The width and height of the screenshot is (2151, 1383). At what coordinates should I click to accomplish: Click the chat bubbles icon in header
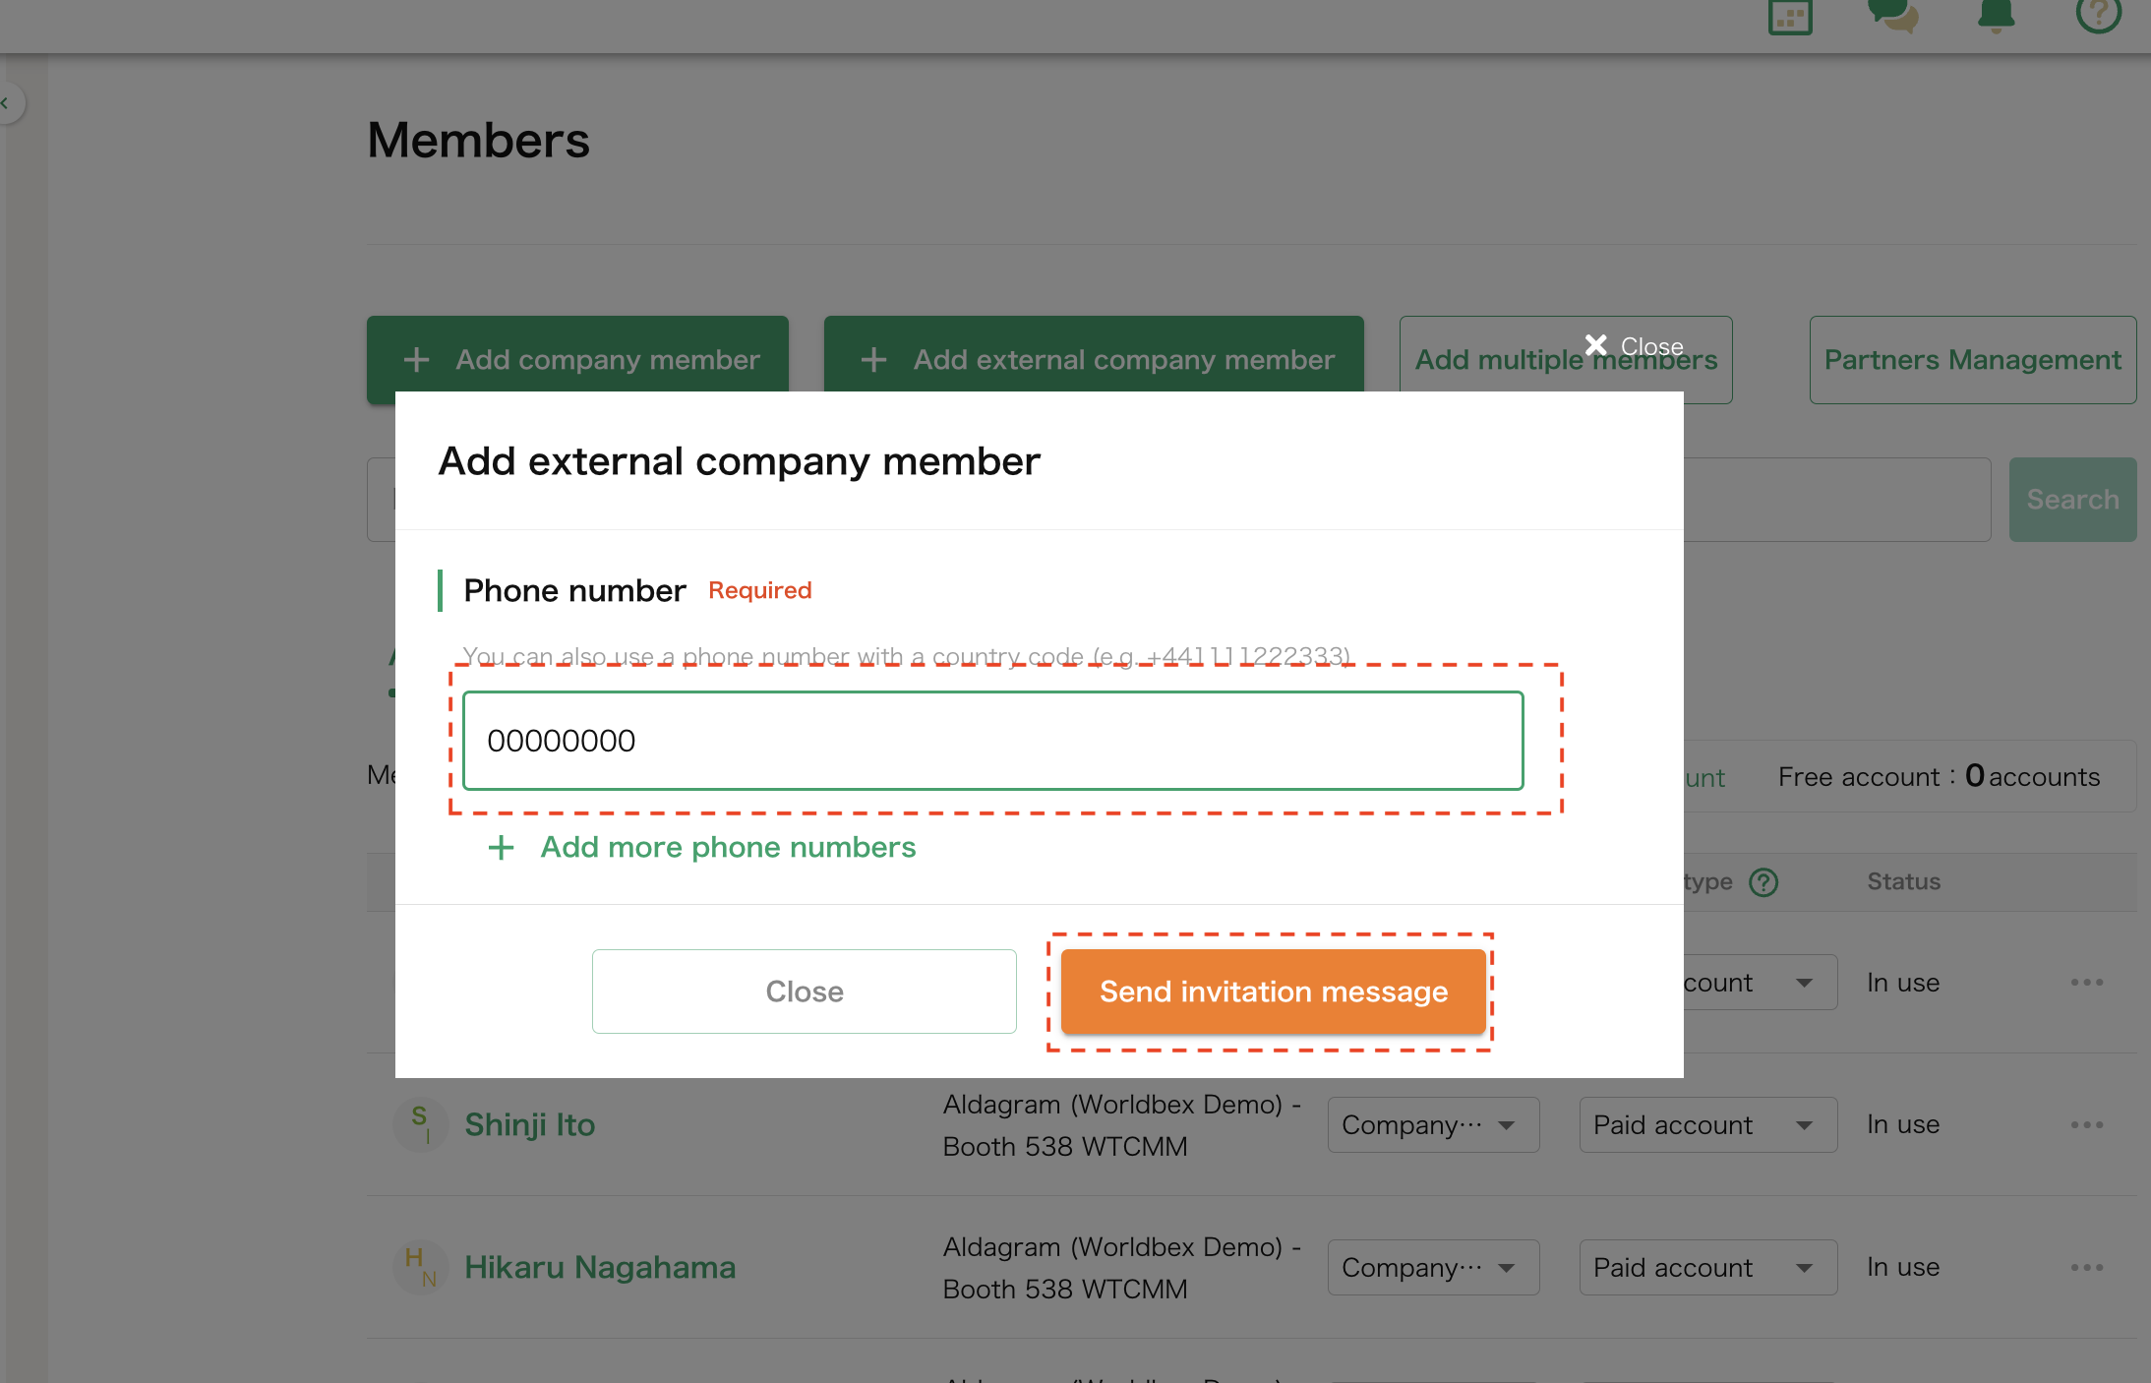[x=1892, y=16]
